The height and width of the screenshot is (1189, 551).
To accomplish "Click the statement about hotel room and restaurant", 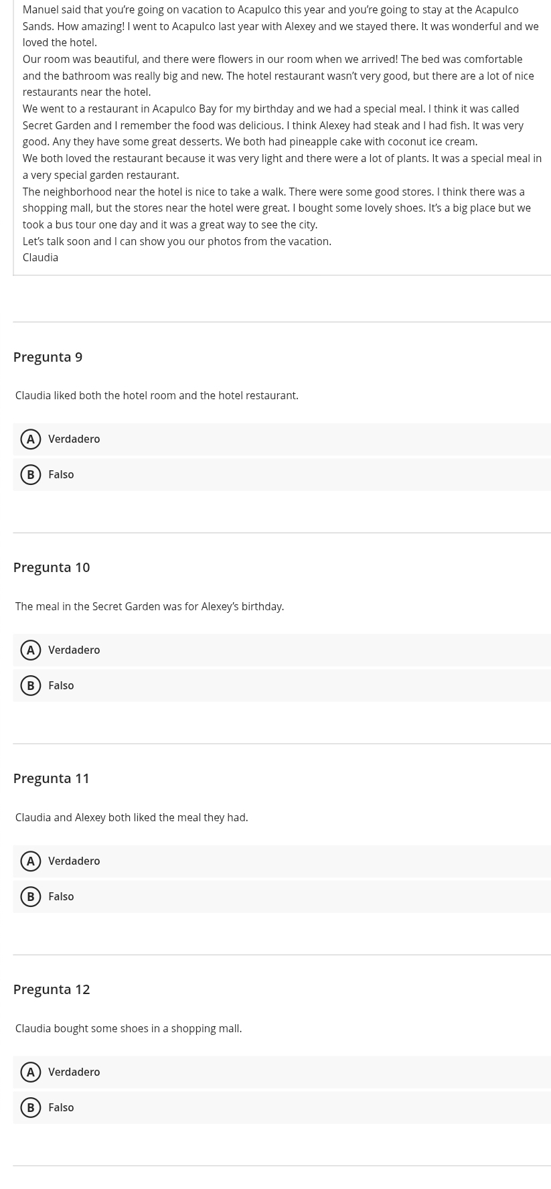I will 157,396.
